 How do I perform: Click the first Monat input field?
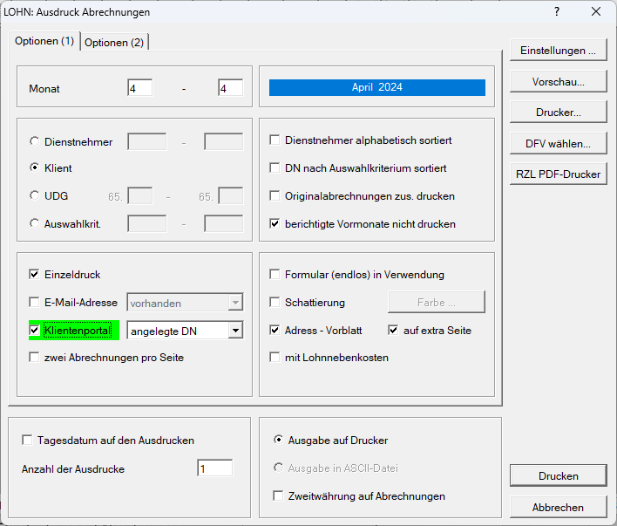click(139, 88)
